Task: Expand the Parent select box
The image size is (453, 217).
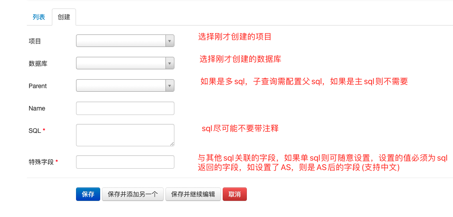Action: pos(121,85)
